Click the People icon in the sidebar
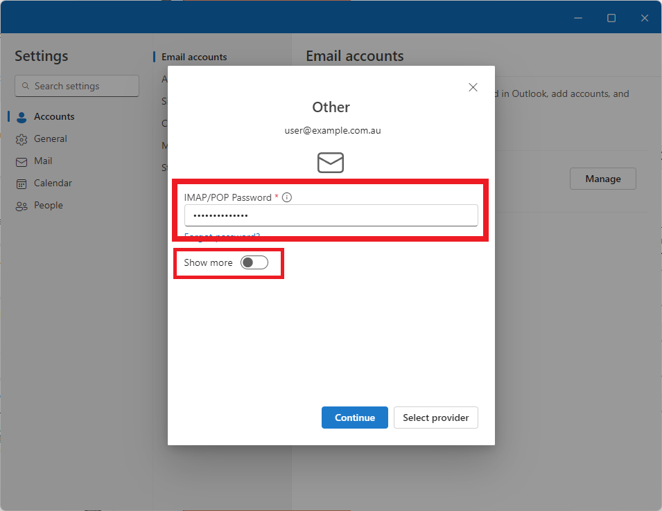 coord(21,205)
